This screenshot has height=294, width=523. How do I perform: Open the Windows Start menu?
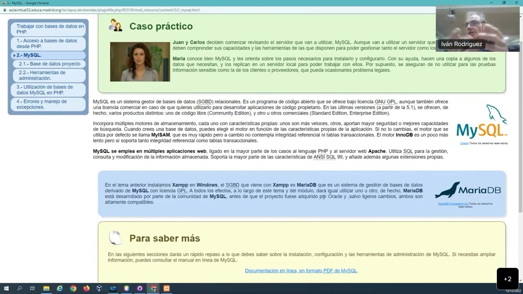(6, 288)
